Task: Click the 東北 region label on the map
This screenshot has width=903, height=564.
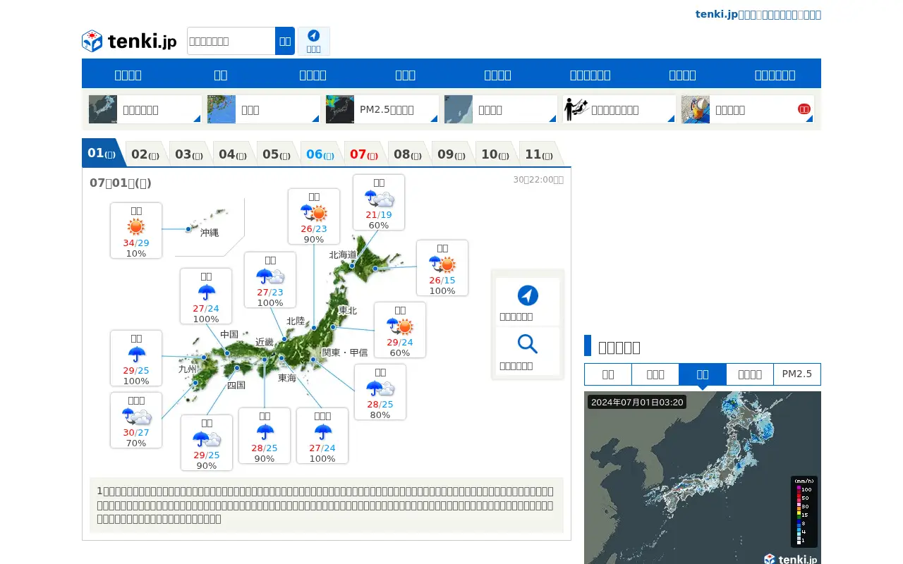Action: click(348, 310)
